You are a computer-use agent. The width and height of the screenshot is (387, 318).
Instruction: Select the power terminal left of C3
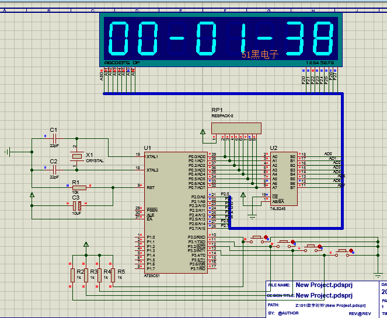tap(32, 195)
